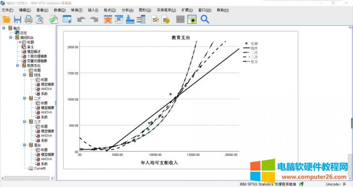
Task: Click the Save floppy disk icon
Action: (x=18, y=20)
